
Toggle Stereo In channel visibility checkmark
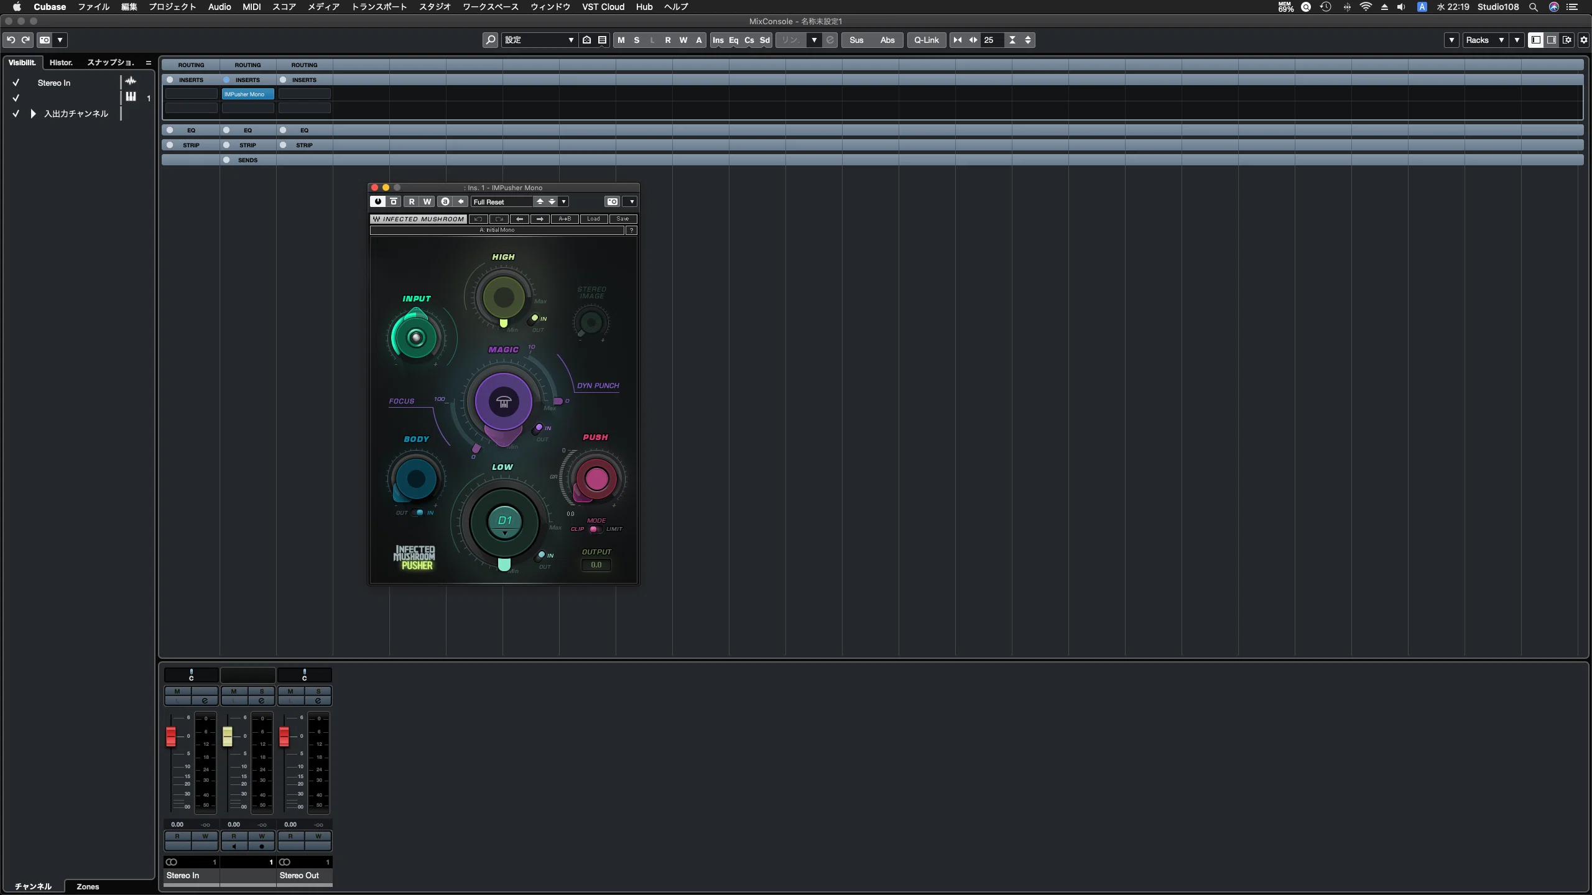coord(16,83)
